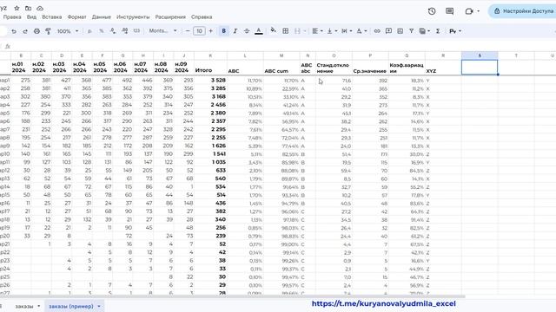Click the formula bar input

(284, 46)
